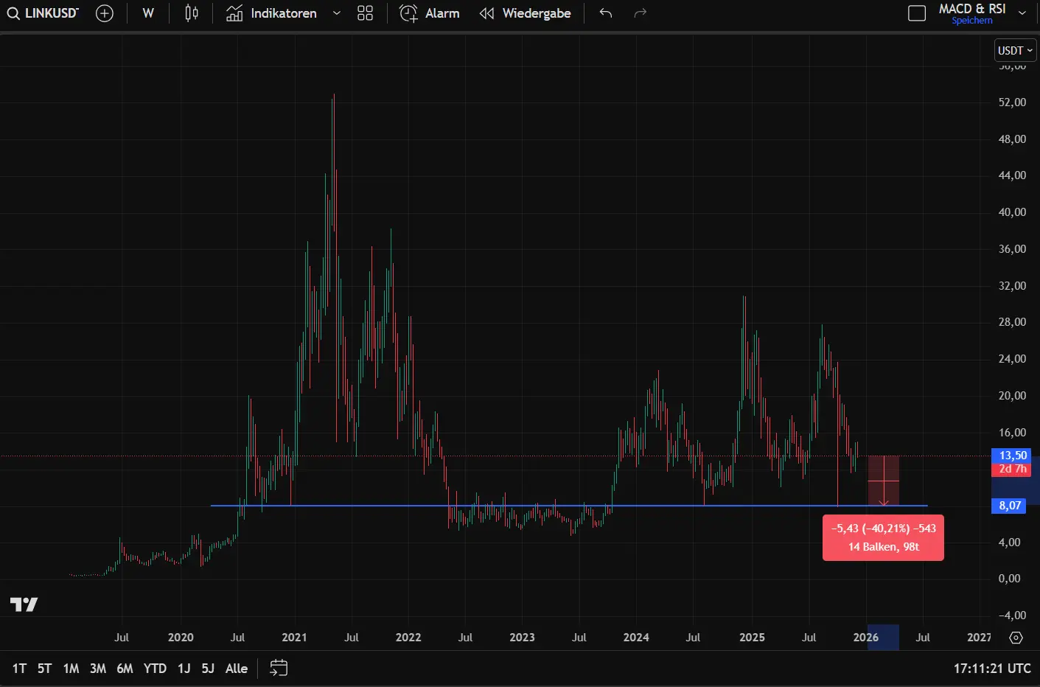
Task: Expand the favorite indicators chevron dropdown
Action: coord(337,13)
